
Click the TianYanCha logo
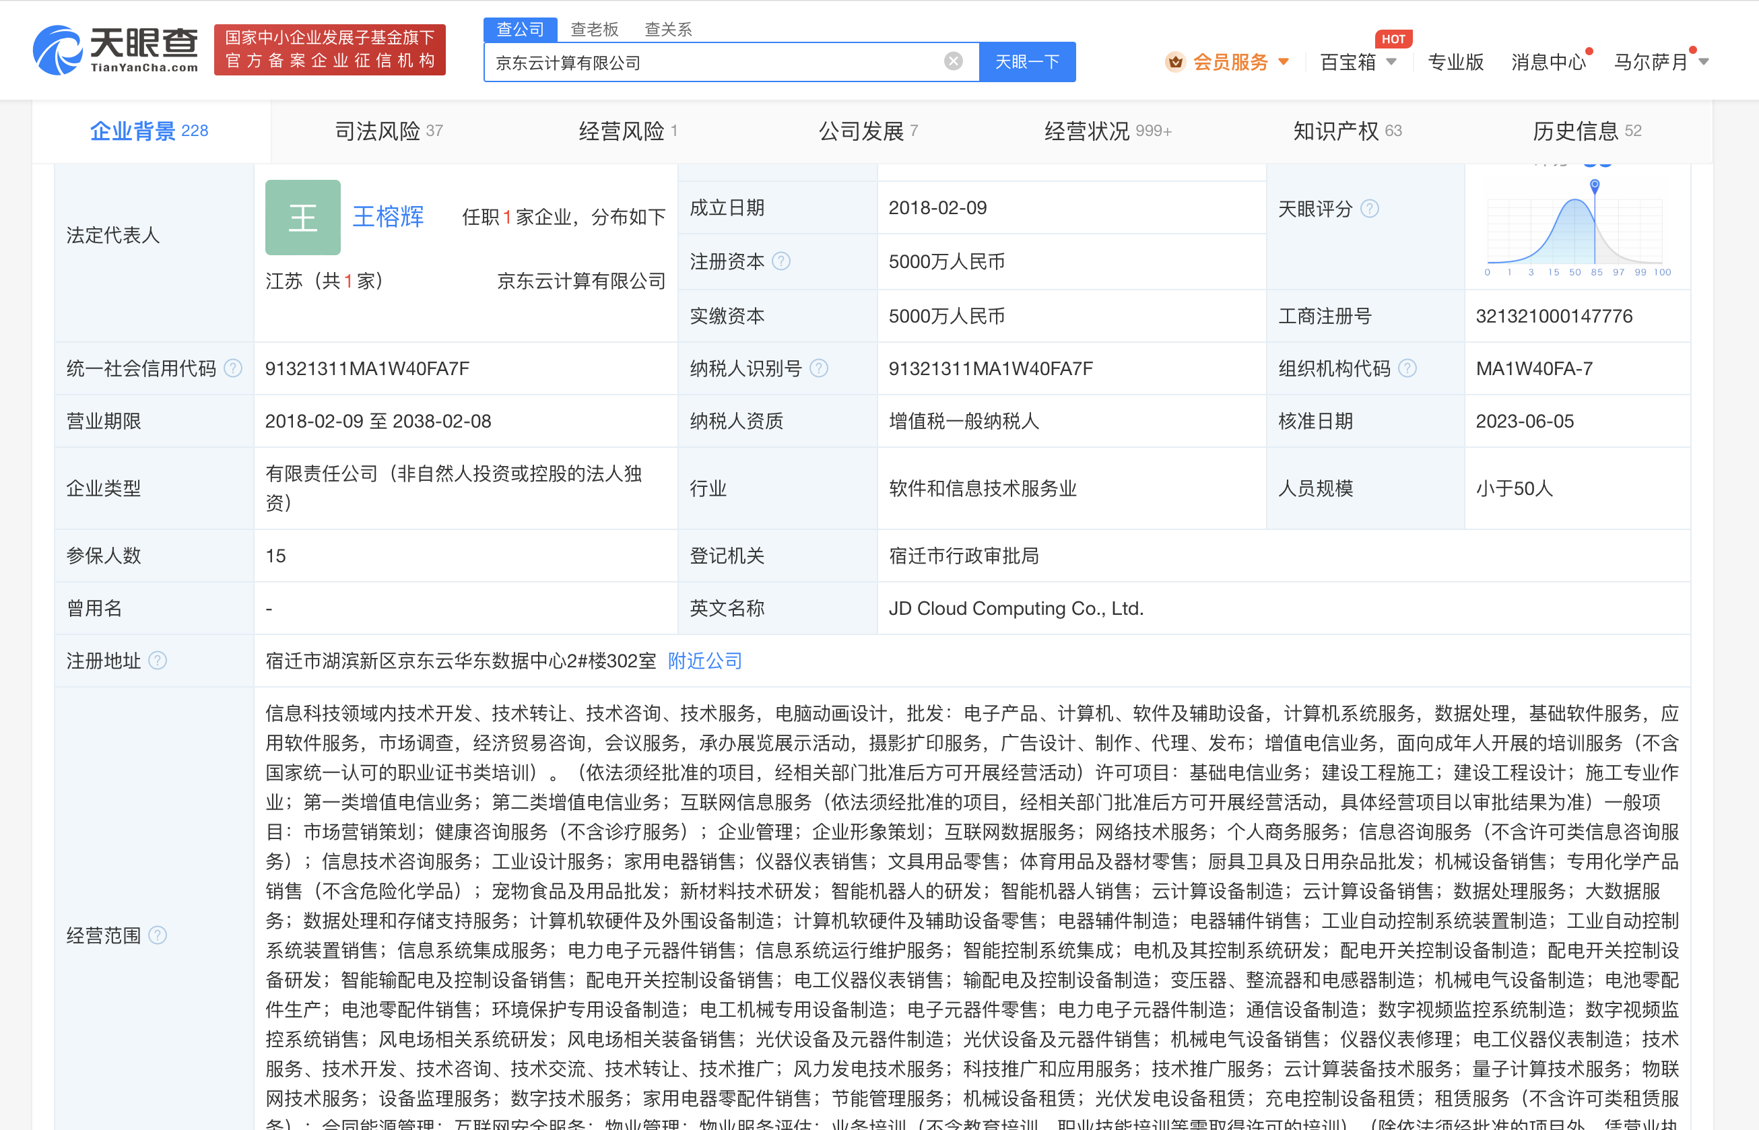click(115, 50)
